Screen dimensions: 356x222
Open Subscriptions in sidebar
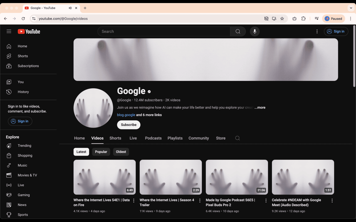(28, 66)
